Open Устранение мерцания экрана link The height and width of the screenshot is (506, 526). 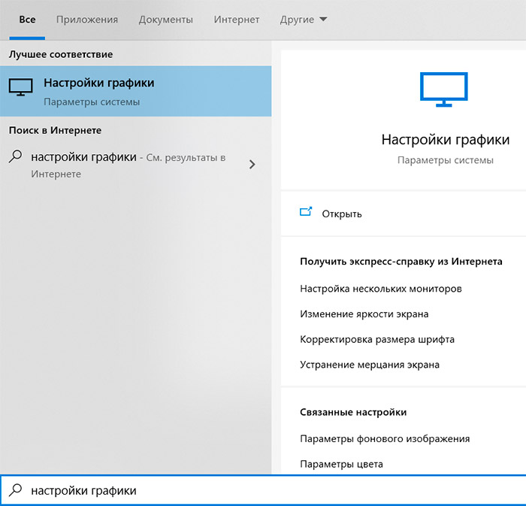click(369, 365)
